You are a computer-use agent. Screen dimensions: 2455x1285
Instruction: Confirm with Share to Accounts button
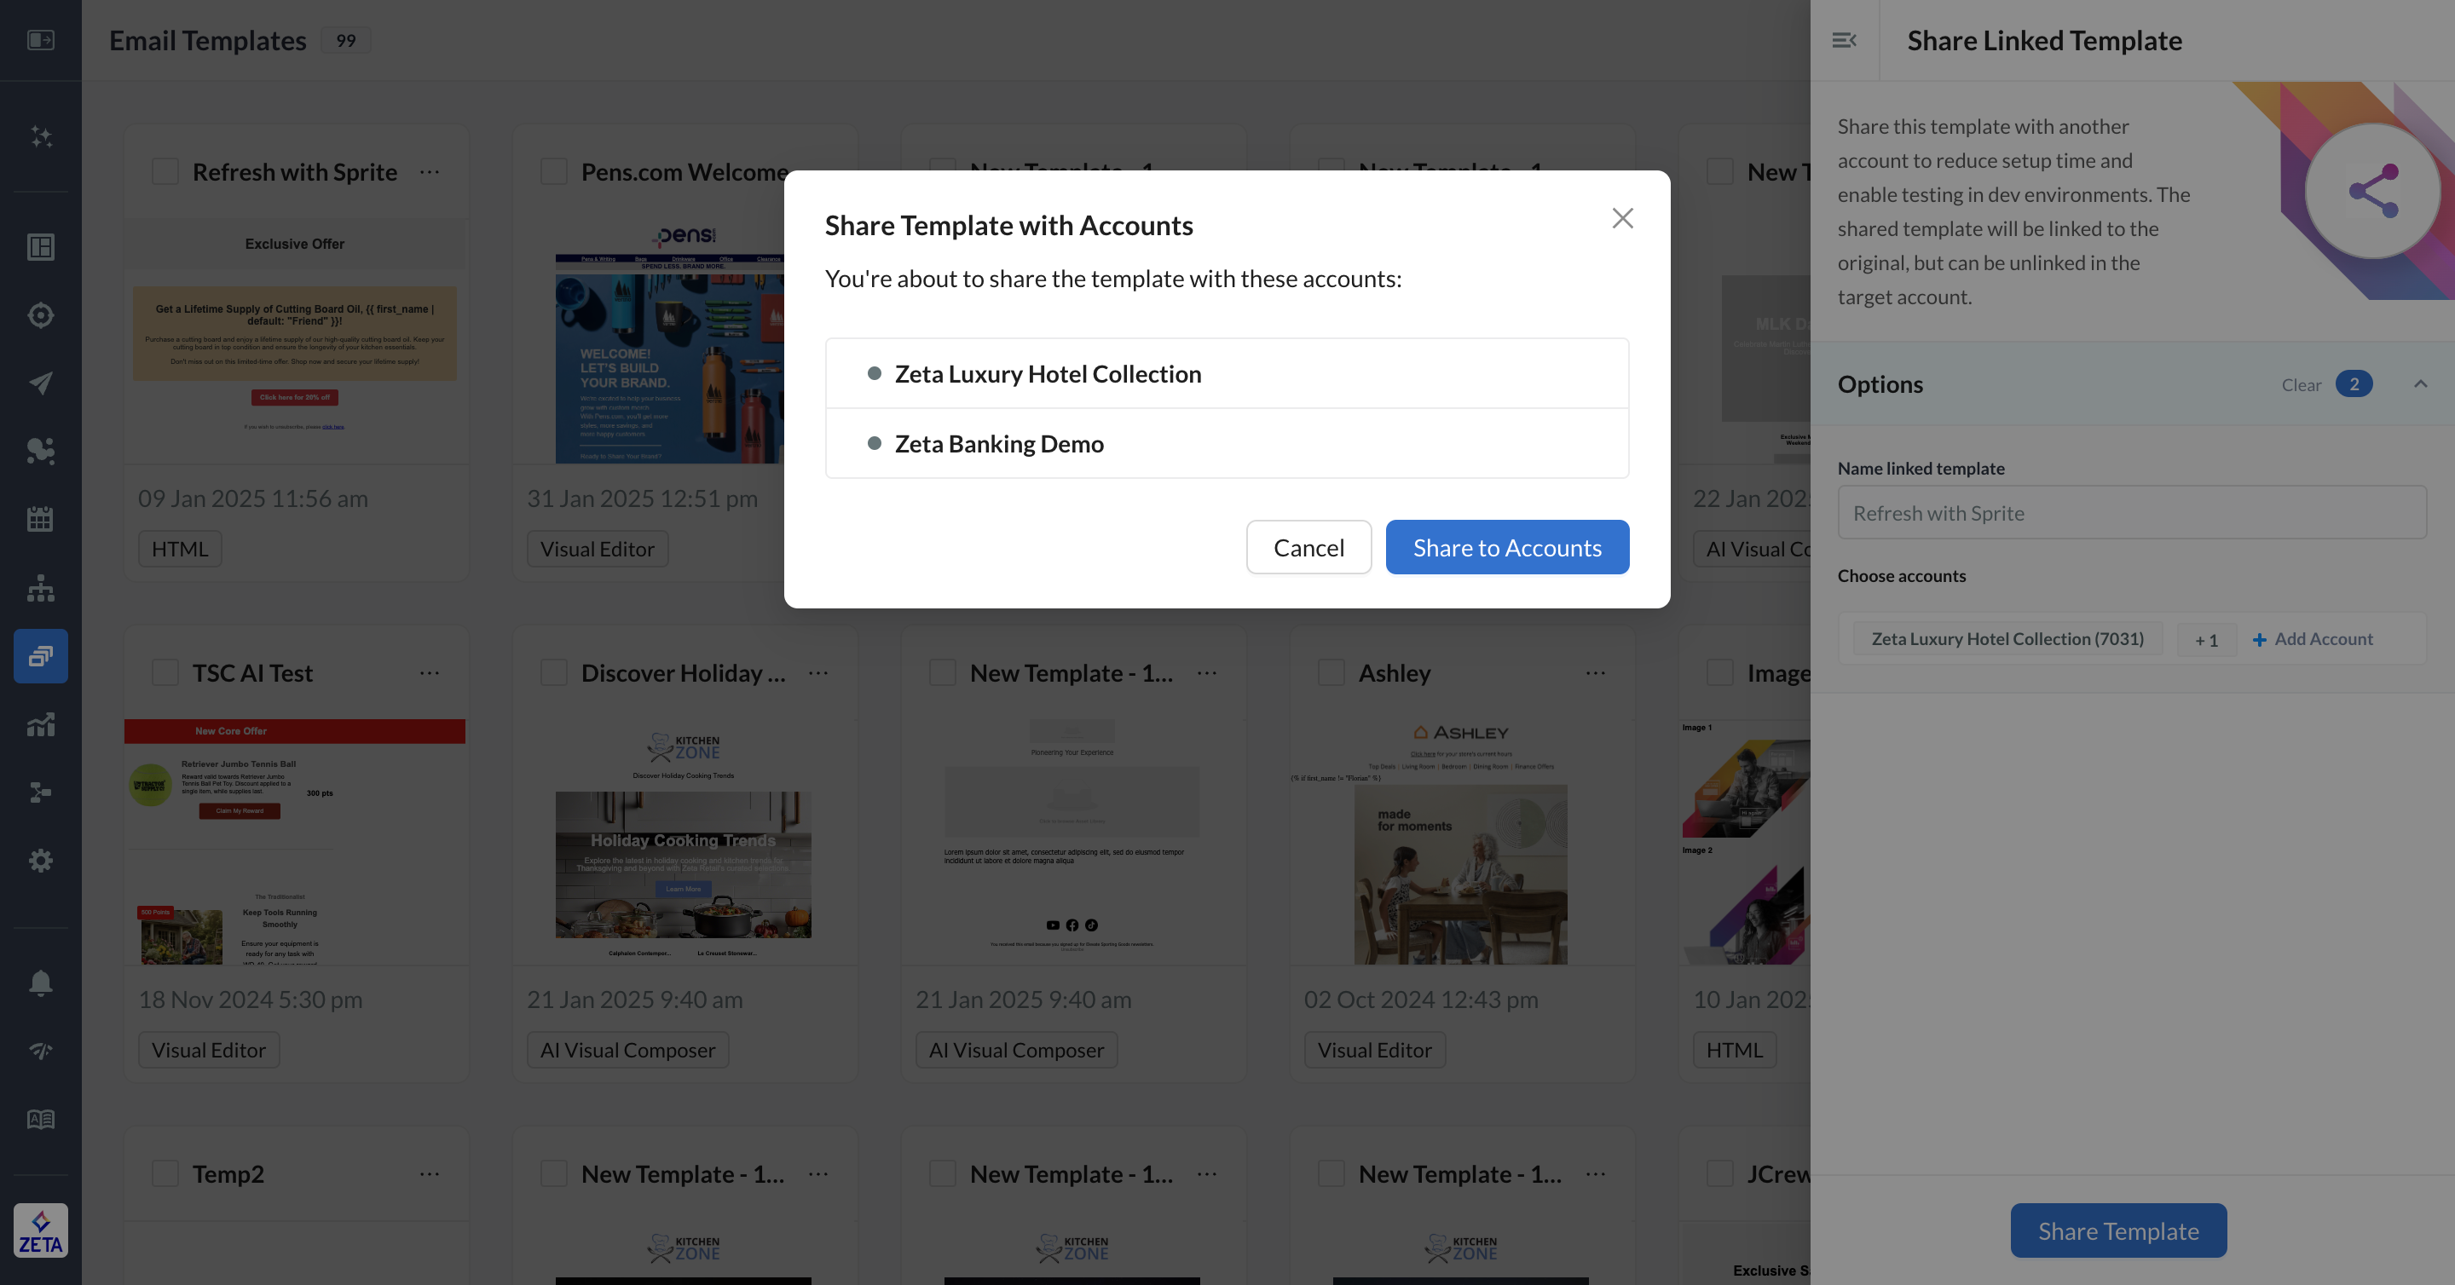1507,547
